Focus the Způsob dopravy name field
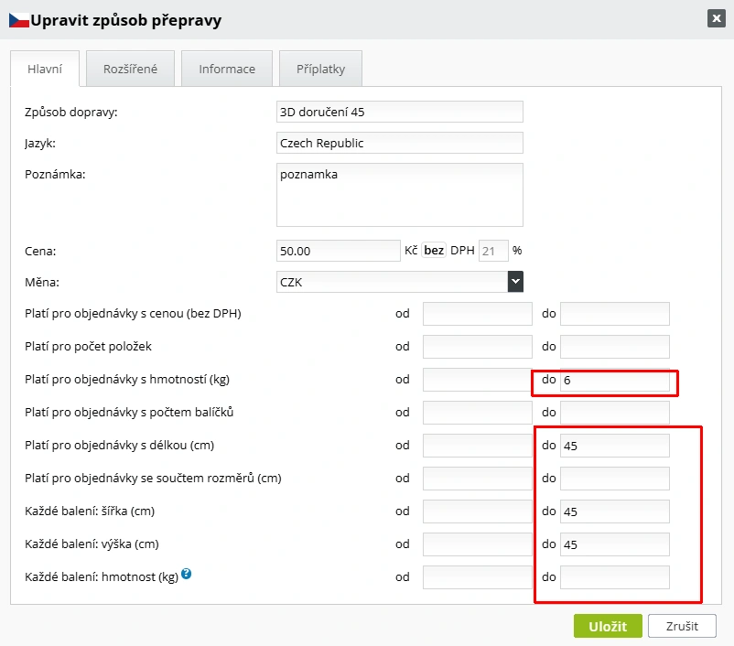This screenshot has width=734, height=646. 400,112
